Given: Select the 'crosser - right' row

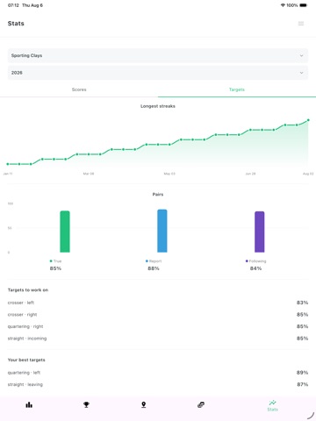Looking at the screenshot, I should click(158, 315).
